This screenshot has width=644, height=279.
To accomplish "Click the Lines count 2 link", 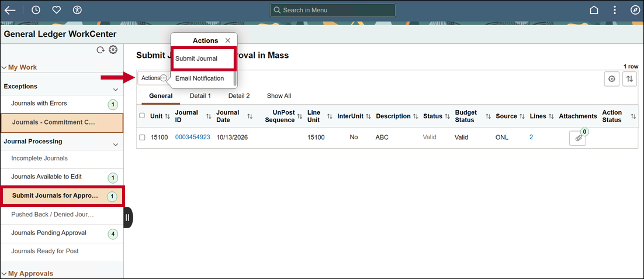I will [531, 137].
